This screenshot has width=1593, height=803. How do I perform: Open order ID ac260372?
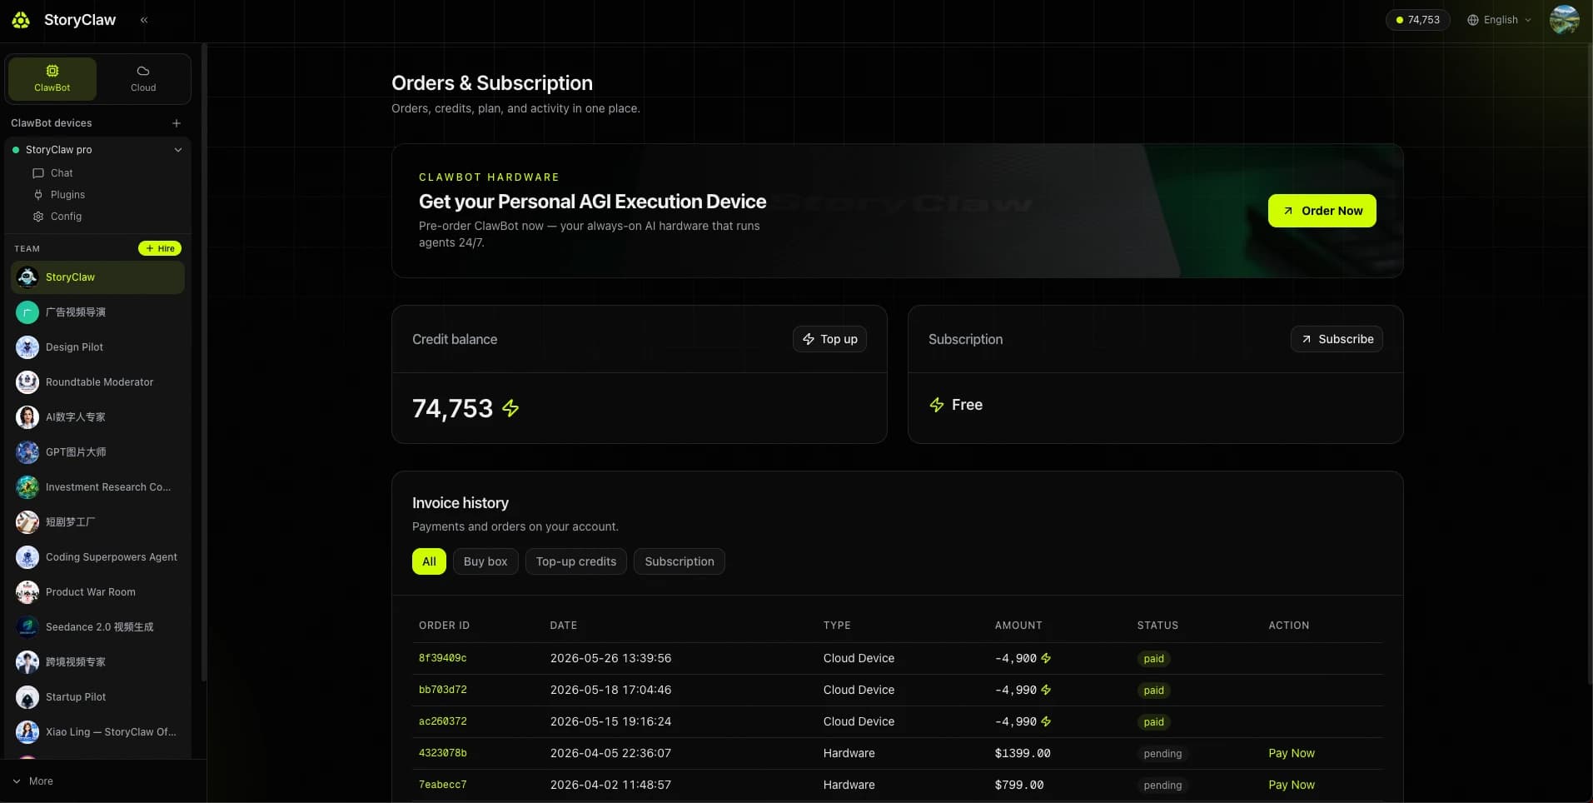[442, 721]
